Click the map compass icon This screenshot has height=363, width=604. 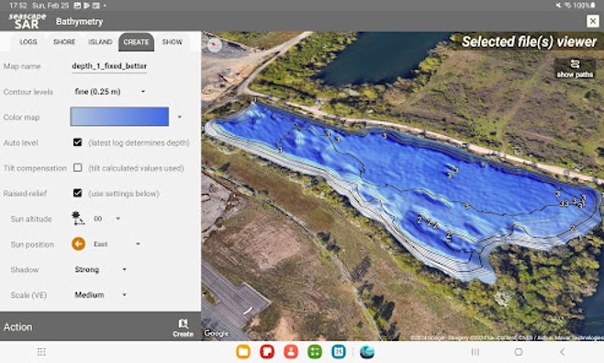[x=214, y=45]
